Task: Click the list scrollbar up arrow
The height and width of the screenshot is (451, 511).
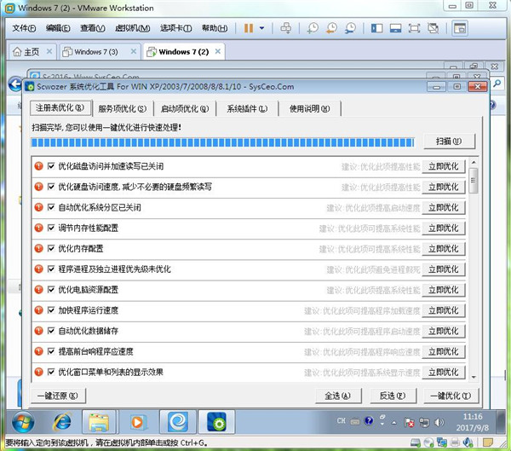Action: tap(474, 162)
